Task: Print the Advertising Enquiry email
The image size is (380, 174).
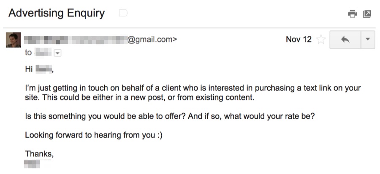Action: 352,14
